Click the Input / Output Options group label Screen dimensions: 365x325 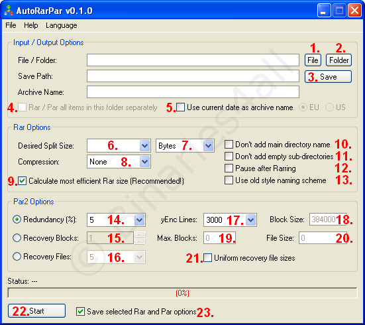pos(48,42)
